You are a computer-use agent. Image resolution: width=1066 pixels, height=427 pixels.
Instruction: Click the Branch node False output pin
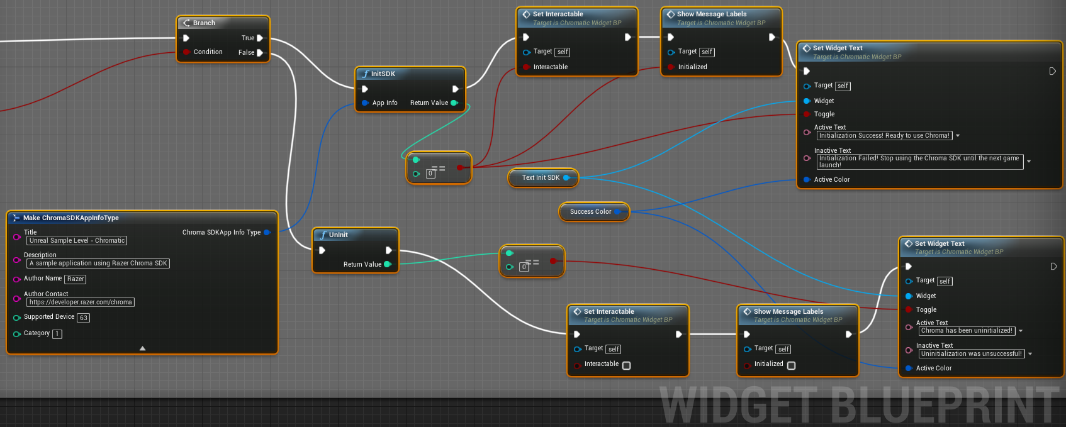coord(260,53)
